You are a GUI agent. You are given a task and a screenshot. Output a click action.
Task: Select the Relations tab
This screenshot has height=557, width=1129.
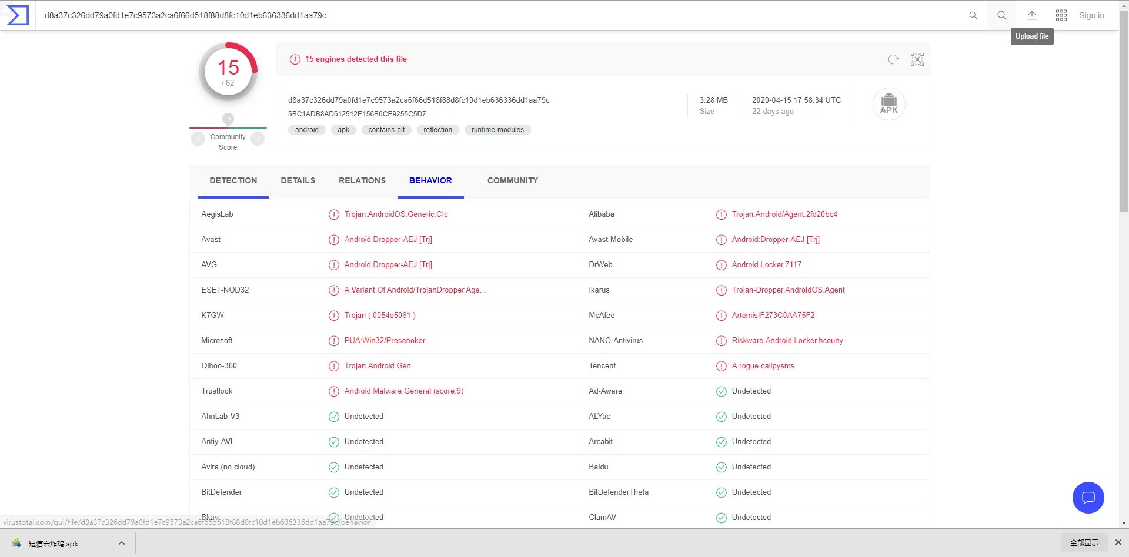362,180
